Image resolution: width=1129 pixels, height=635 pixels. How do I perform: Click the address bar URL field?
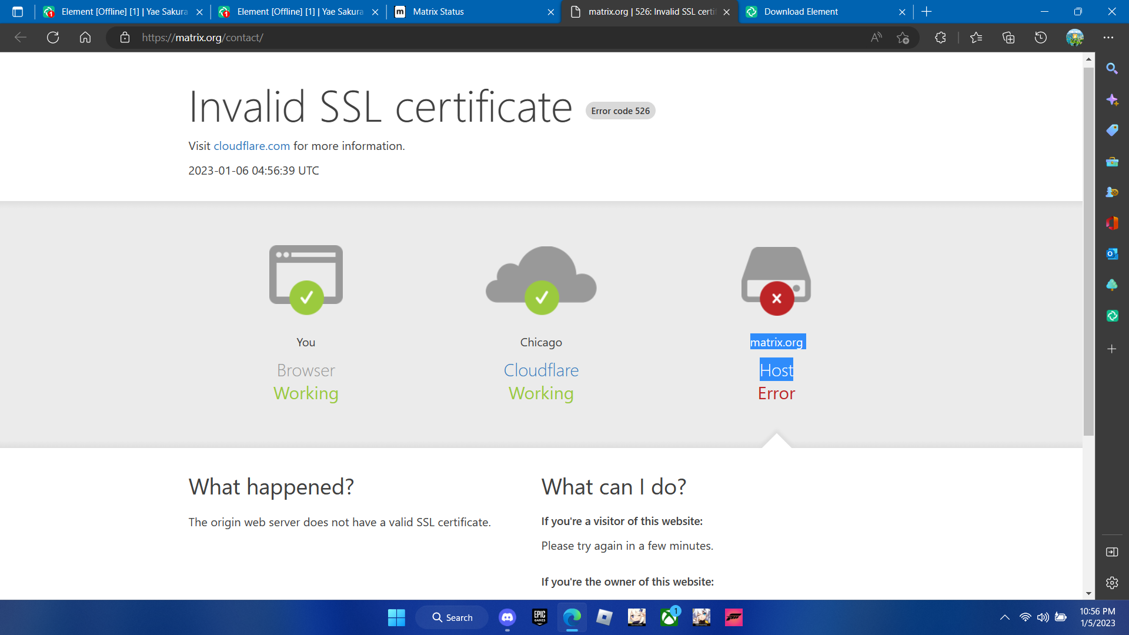470,38
